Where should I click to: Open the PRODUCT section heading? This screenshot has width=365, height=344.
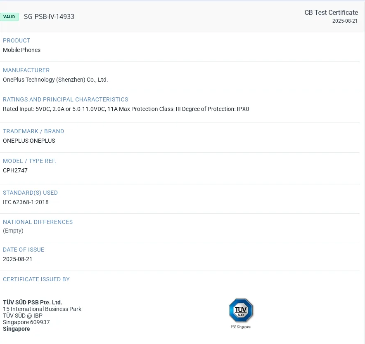tap(16, 40)
